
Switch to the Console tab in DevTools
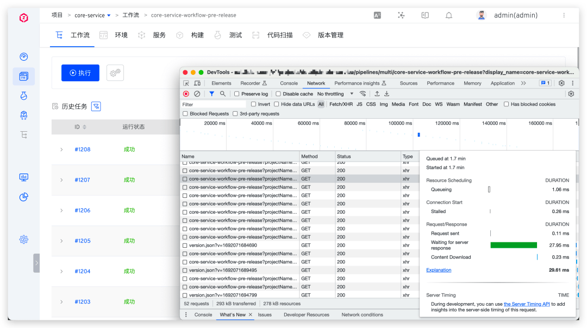(x=289, y=83)
